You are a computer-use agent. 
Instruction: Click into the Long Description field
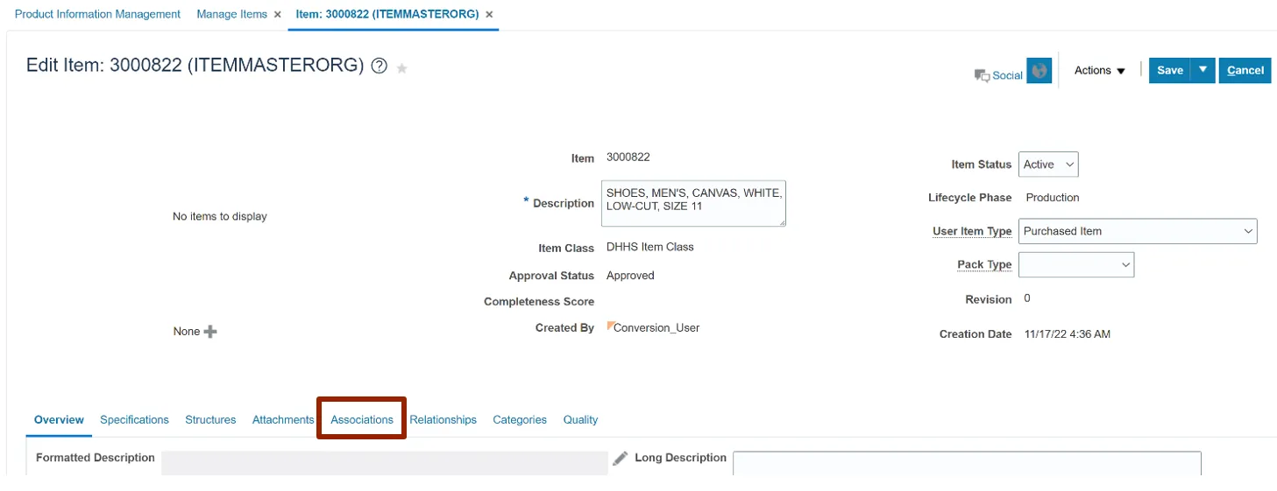[x=967, y=464]
